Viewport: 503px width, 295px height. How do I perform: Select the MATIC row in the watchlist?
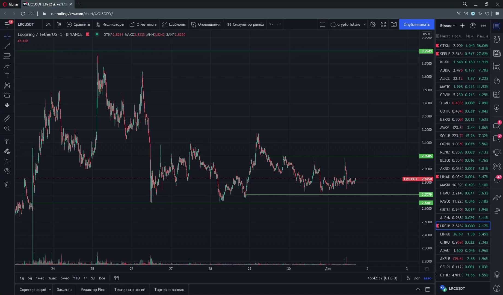[463, 87]
